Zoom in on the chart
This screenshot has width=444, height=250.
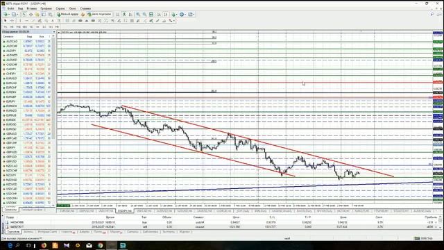(138, 14)
